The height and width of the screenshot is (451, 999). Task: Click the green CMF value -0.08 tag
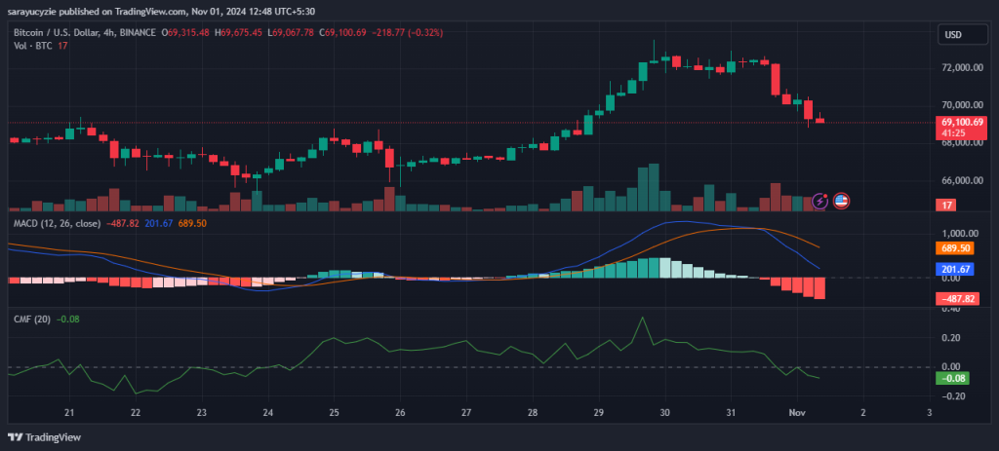click(x=955, y=378)
